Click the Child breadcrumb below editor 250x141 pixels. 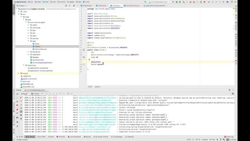click(x=90, y=87)
